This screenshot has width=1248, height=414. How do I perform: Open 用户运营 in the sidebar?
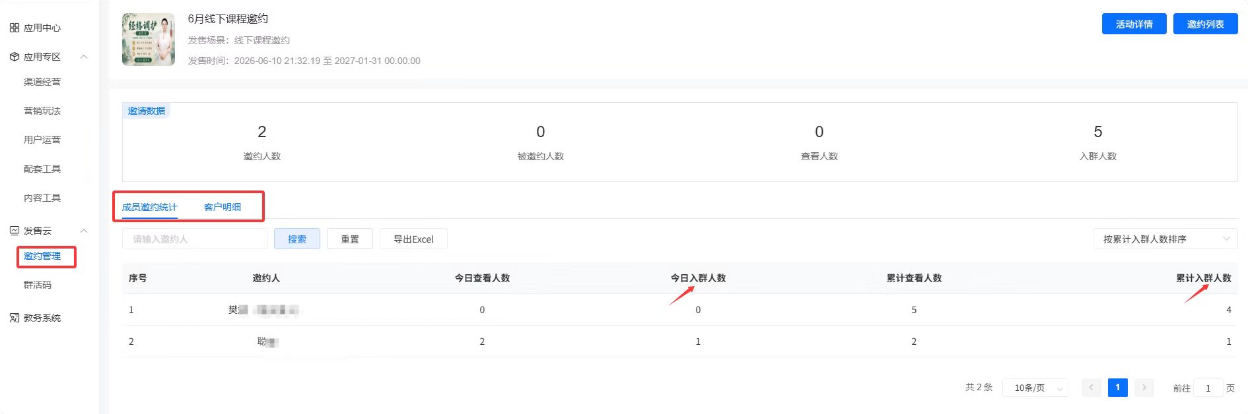tap(42, 140)
